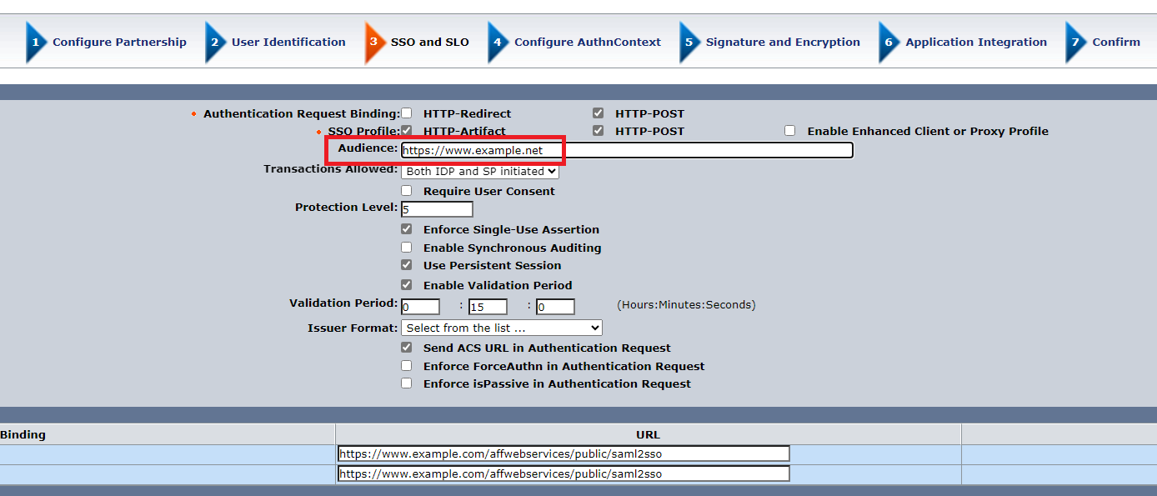Screen dimensions: 1157x496
Task: Click the Protection Level field
Action: (437, 209)
